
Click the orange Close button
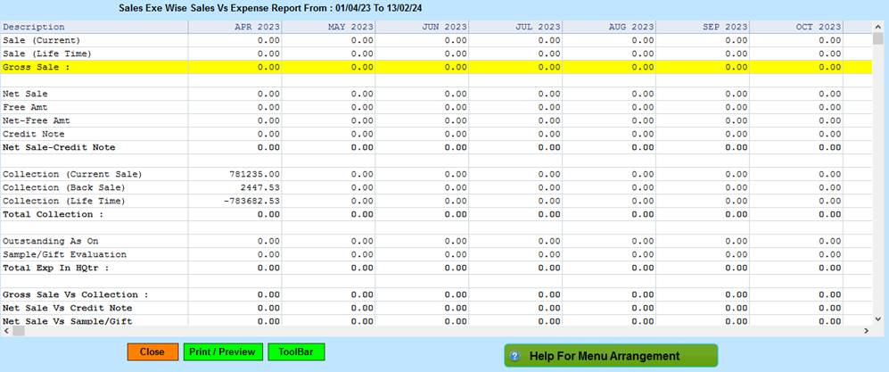coord(152,352)
